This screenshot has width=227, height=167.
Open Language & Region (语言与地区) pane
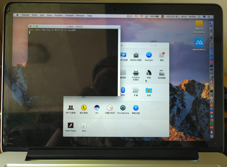coord(124,57)
